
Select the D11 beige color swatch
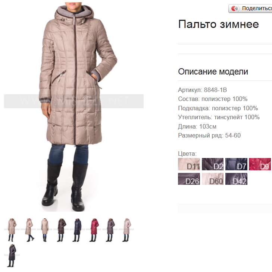click(189, 164)
